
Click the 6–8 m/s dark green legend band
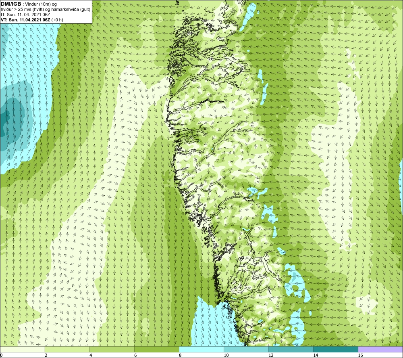point(156,349)
